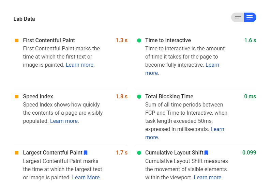Open First Contentful Paint Learn more link

point(80,65)
